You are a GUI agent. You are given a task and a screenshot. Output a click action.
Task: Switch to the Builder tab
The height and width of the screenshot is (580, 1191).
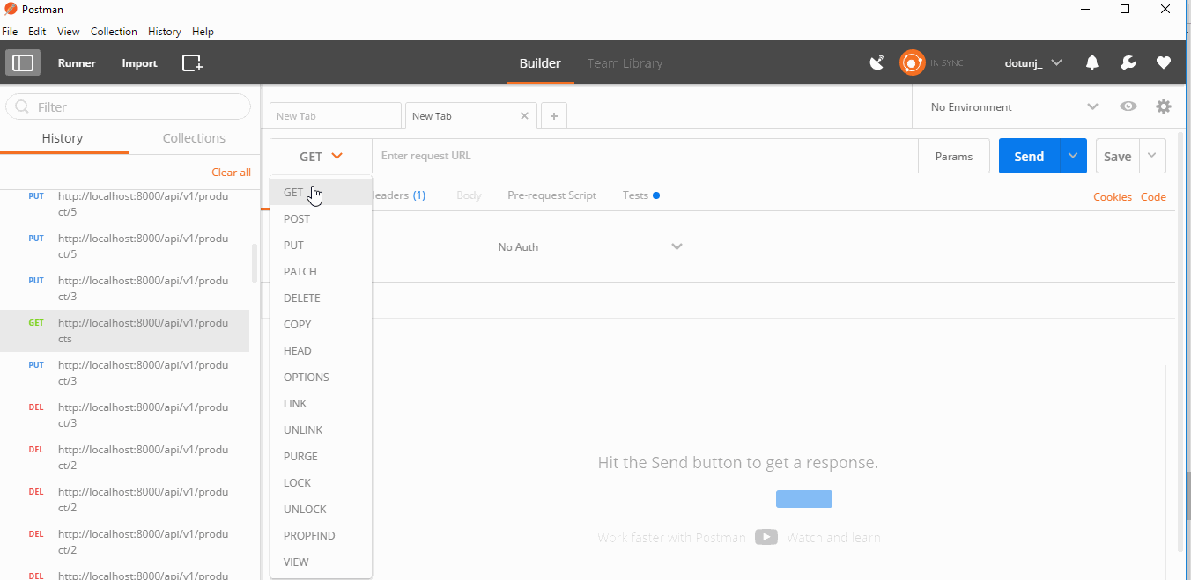[x=540, y=63]
